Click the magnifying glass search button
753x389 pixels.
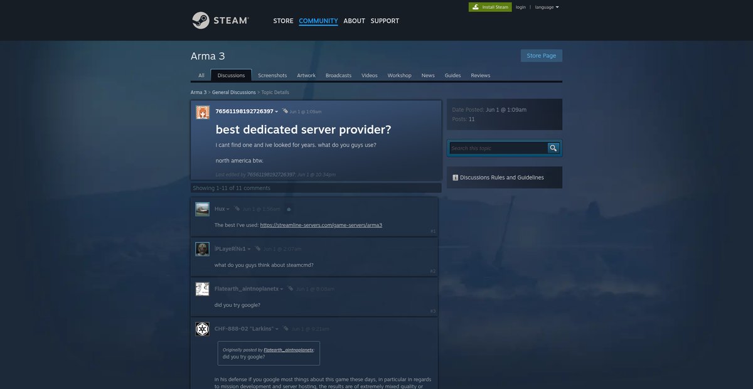[x=553, y=148]
